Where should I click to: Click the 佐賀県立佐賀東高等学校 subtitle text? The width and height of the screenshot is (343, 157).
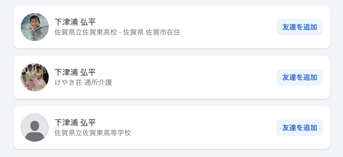(93, 133)
